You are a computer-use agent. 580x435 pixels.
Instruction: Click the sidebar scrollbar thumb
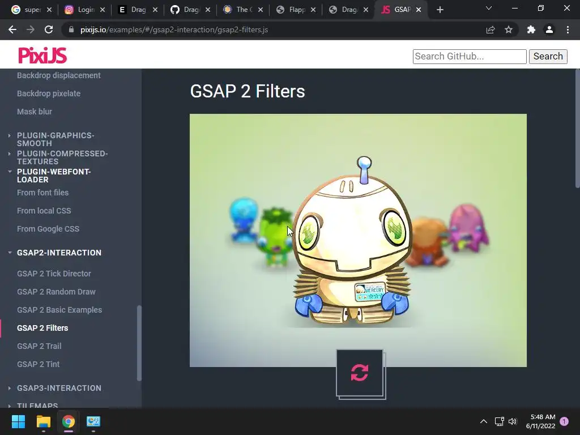139,343
